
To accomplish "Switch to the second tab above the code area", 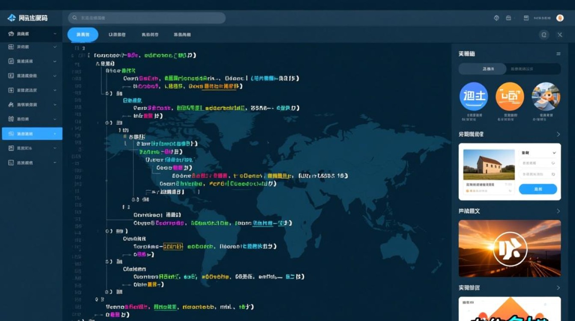I will point(117,35).
